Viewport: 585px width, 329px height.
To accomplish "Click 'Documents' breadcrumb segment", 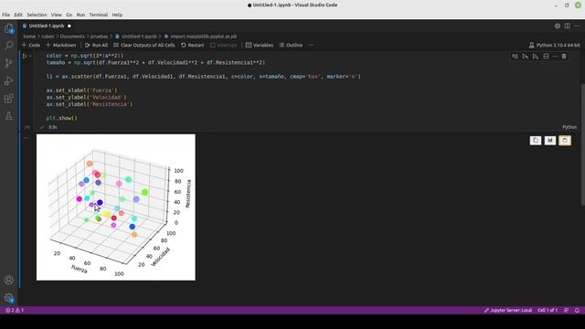I will point(72,37).
